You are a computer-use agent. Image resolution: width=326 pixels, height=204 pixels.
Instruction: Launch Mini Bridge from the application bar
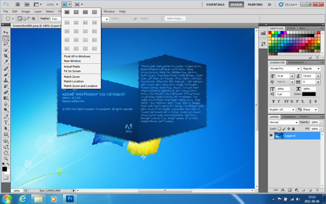tap(27, 4)
